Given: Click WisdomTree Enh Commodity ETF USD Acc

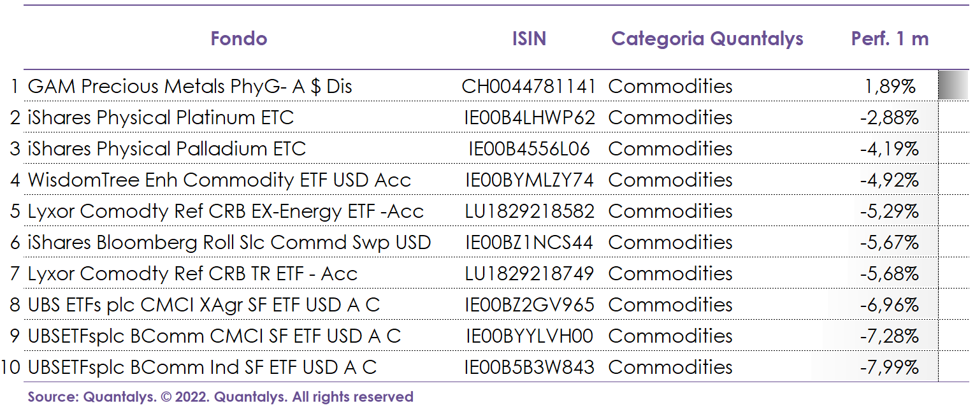Looking at the screenshot, I should 219,180.
